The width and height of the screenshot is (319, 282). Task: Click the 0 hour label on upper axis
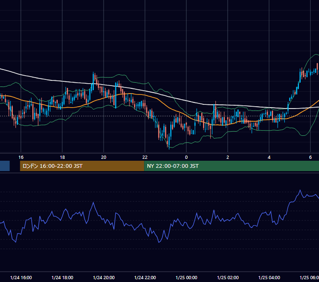pyautogui.click(x=186, y=157)
